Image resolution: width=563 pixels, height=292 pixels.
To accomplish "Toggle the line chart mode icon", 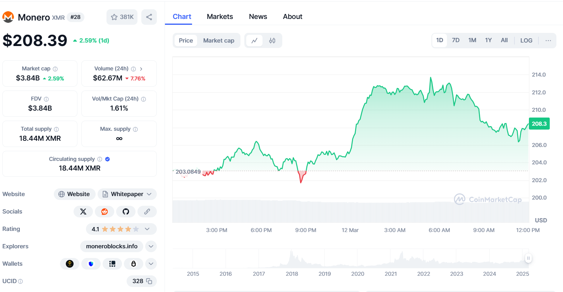I will 254,40.
